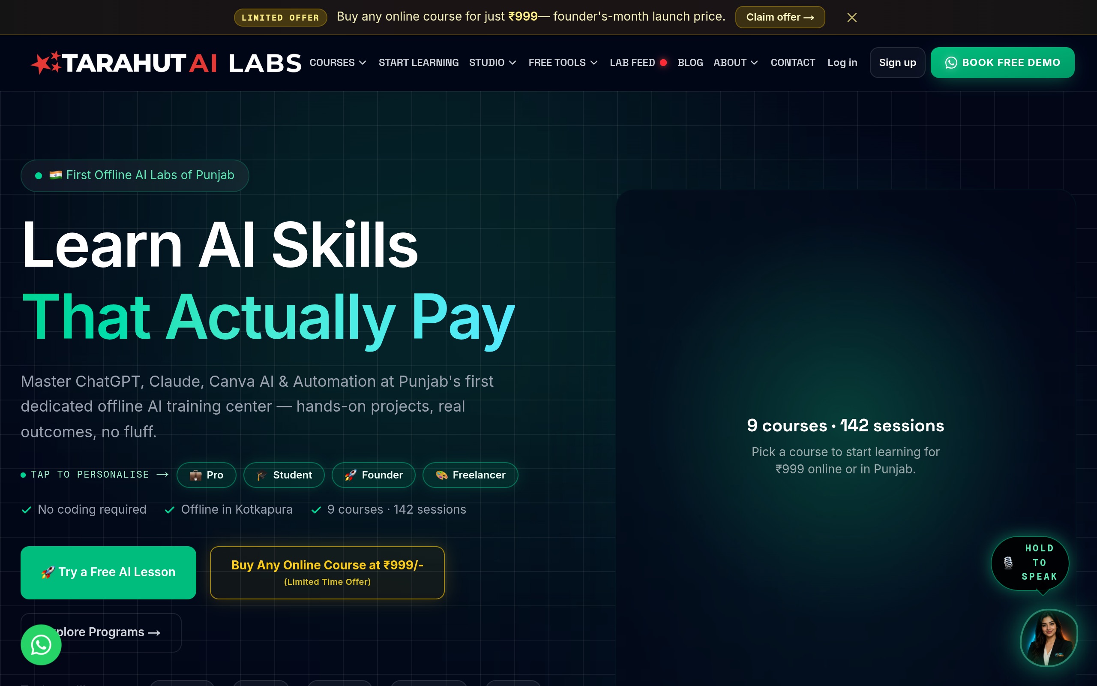Click the India flag in hero badge
The width and height of the screenshot is (1097, 686).
56,175
